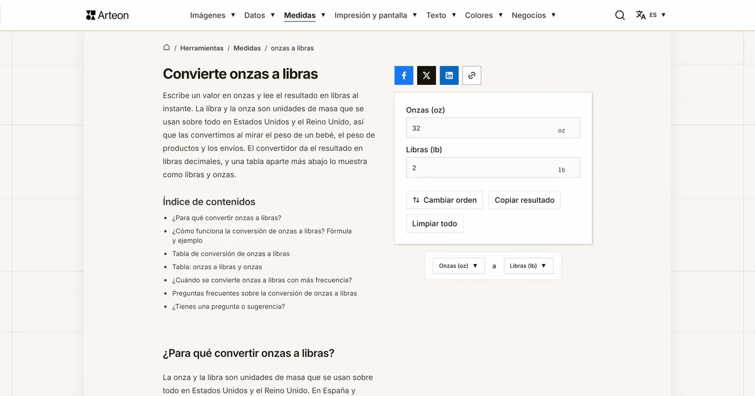The image size is (755, 396).
Task: Click the 'onzas a libras' breadcrumb text
Action: (292, 48)
